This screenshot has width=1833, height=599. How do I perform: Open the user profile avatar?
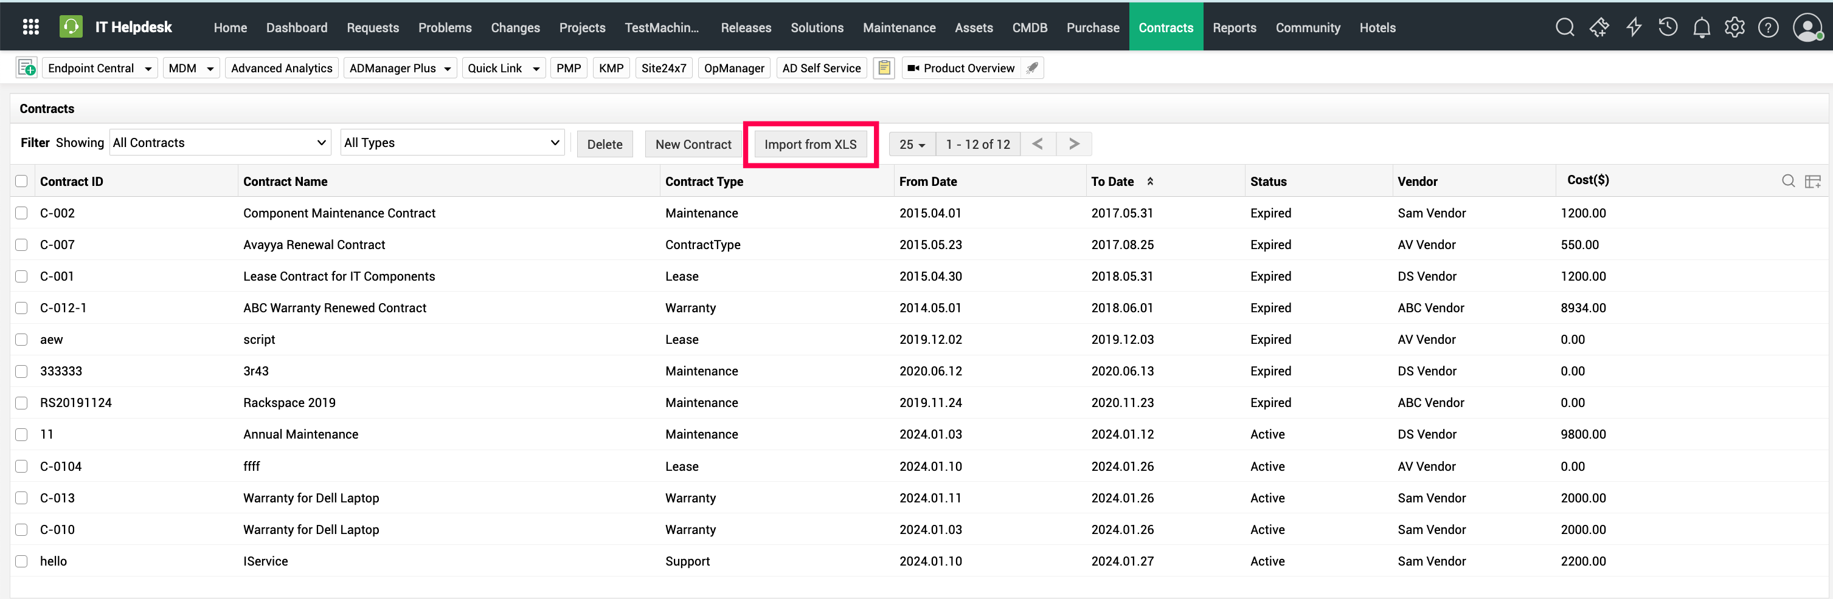(1807, 27)
